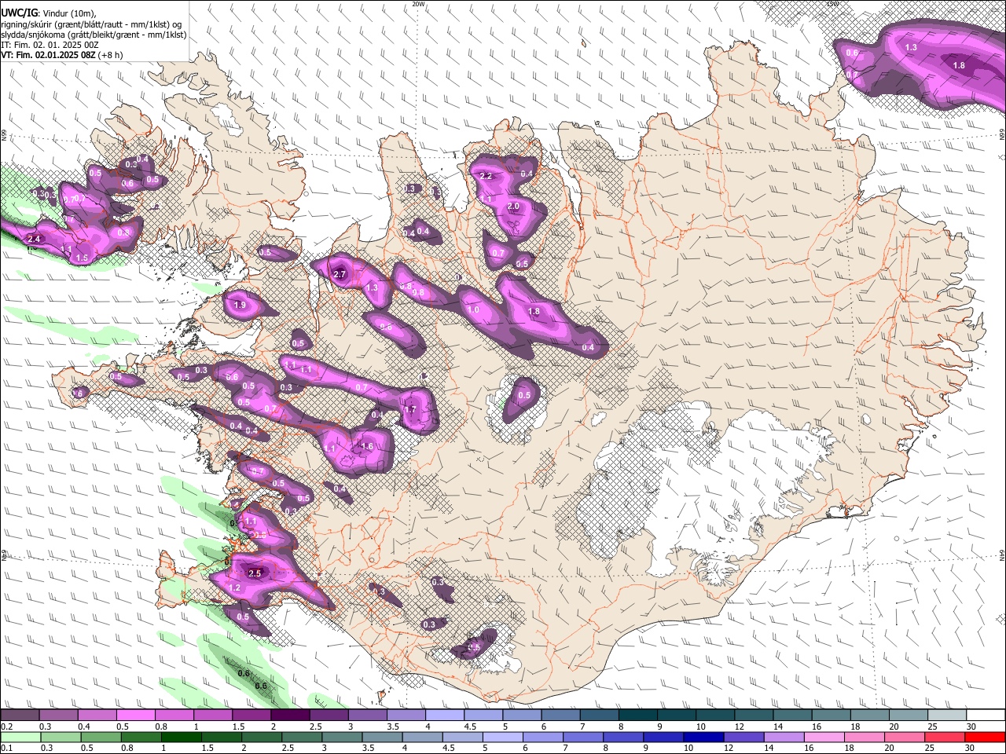Select the 'IT: Fim. 02. 01. 2025 00Z' line
Image resolution: width=1006 pixels, height=754 pixels.
(50, 45)
